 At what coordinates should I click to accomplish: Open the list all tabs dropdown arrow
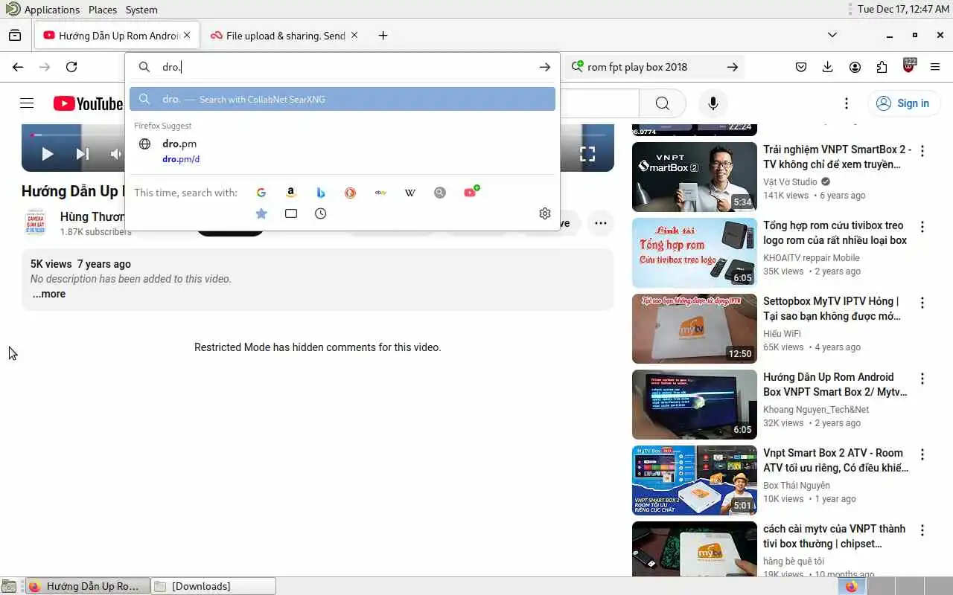(x=832, y=35)
